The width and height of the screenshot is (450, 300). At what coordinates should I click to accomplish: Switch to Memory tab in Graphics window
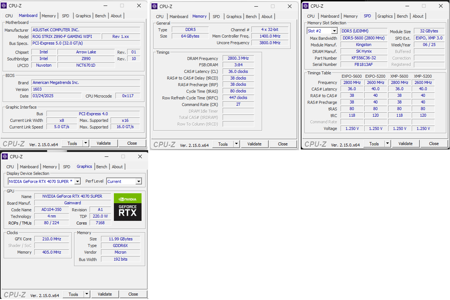pos(50,167)
